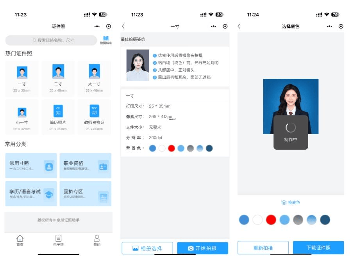Tap the 简历照片 CV photo icon
This screenshot has width=352, height=265.
pos(58,111)
